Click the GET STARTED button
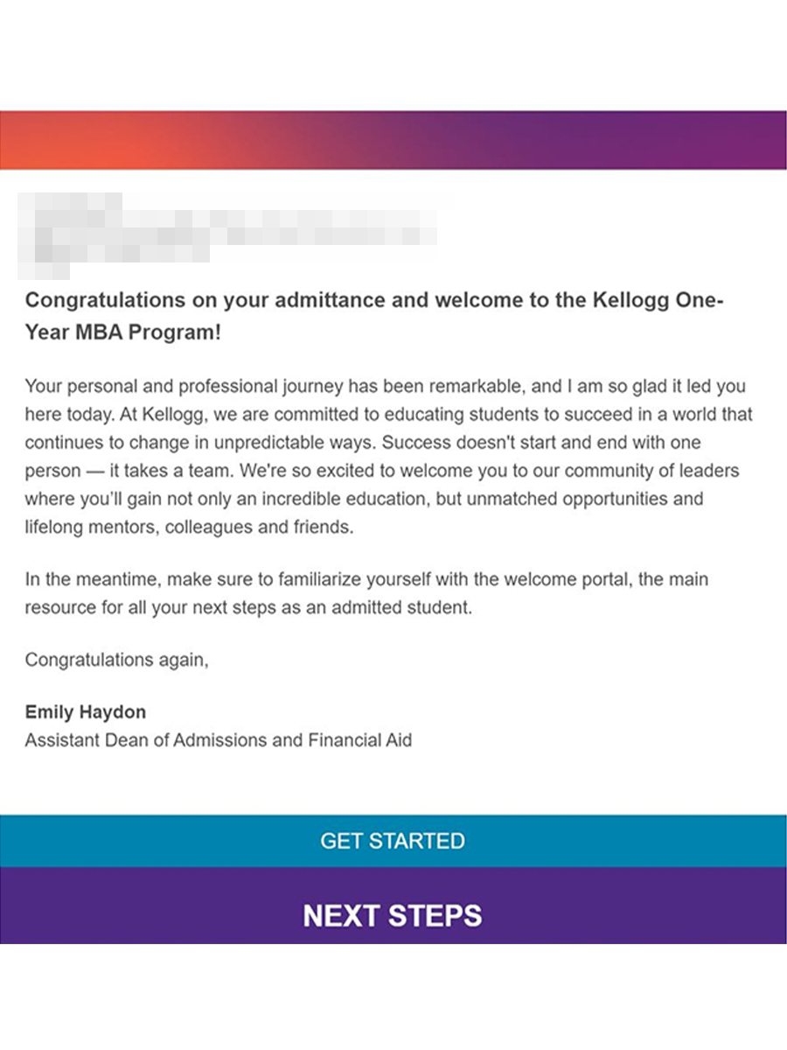The width and height of the screenshot is (787, 1050). [x=393, y=841]
